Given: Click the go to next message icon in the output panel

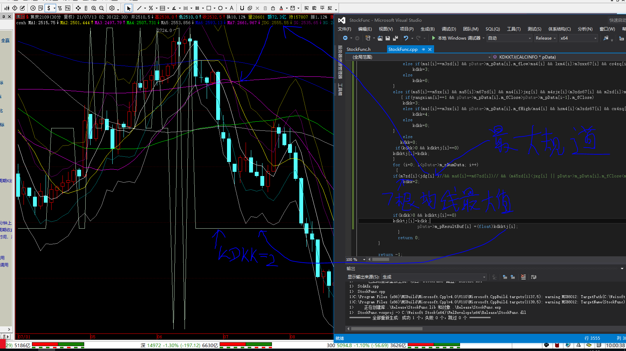Looking at the screenshot, I should coord(513,277).
